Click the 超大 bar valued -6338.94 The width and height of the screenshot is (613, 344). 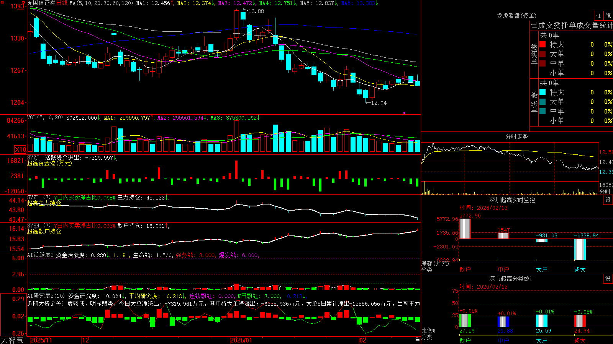[x=580, y=250]
